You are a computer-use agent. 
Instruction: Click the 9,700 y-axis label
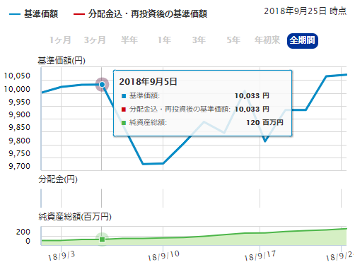20,166
